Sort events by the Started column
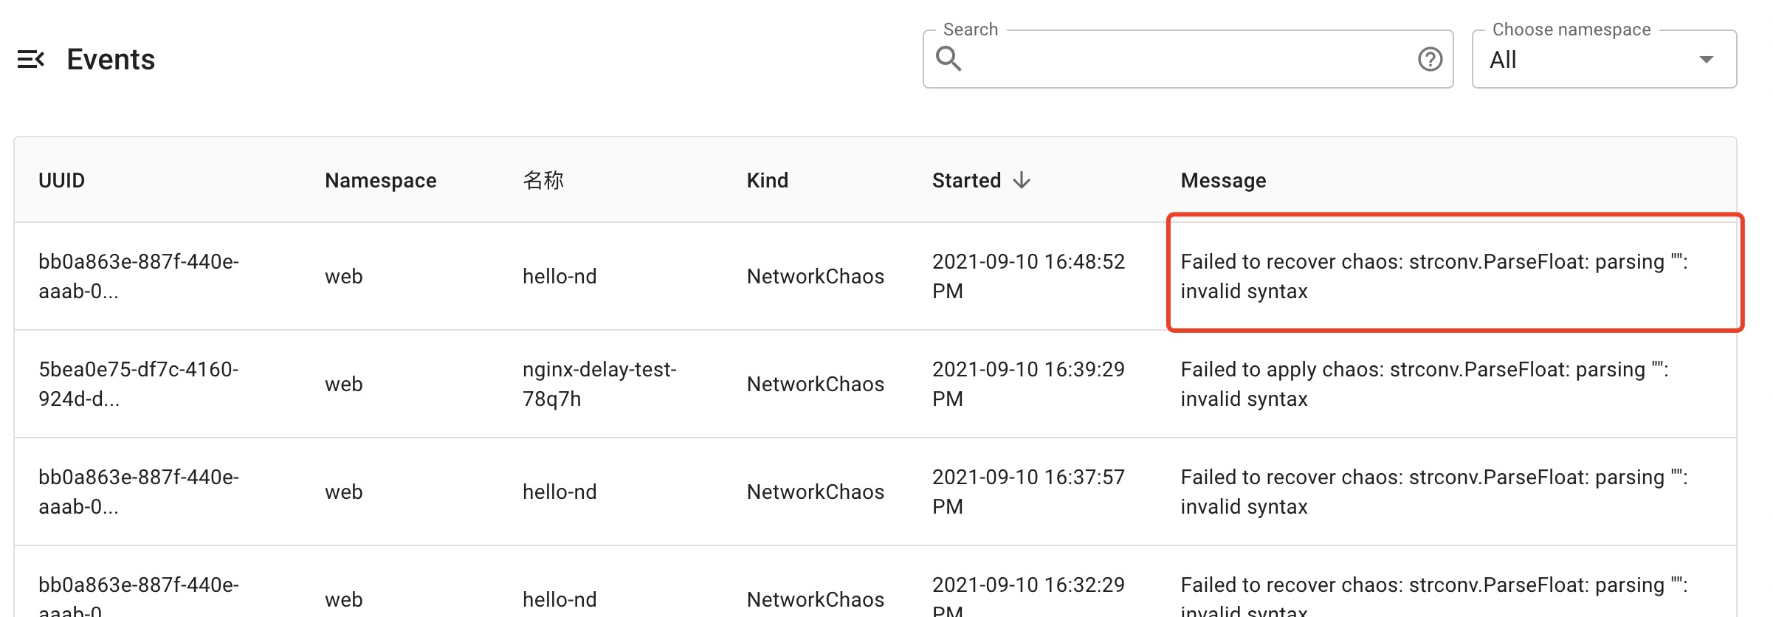The width and height of the screenshot is (1773, 617). (967, 179)
